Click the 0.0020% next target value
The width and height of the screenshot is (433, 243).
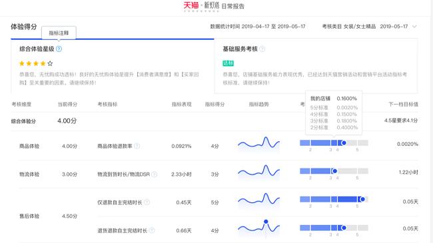pos(407,144)
